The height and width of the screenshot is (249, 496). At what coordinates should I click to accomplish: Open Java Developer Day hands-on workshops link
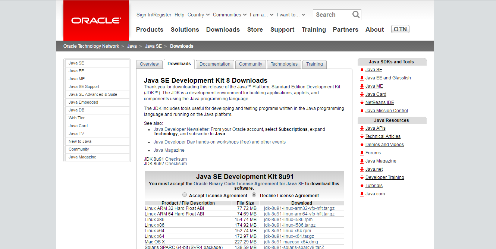[x=220, y=142]
